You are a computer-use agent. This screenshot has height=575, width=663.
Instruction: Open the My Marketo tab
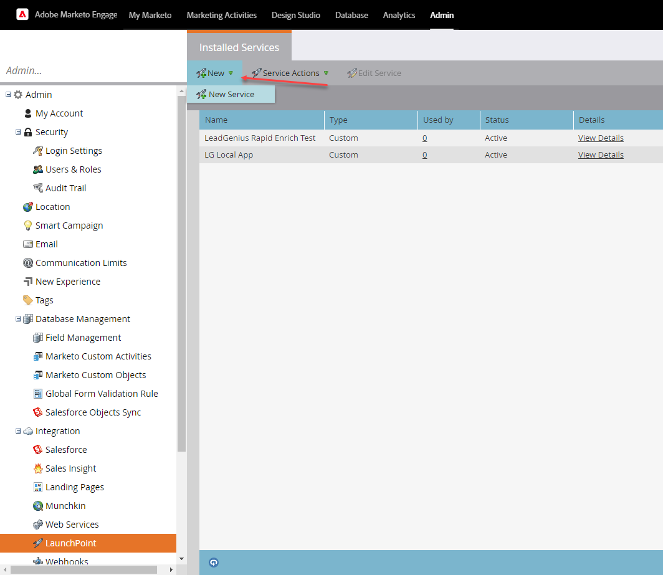click(x=150, y=15)
